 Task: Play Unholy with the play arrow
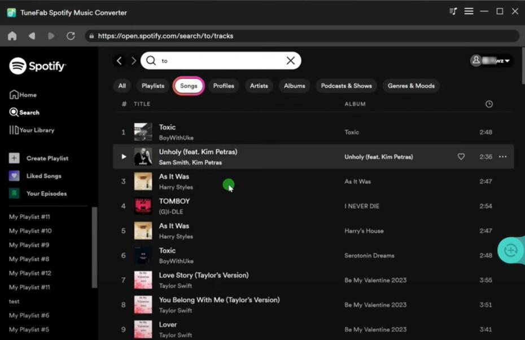click(x=124, y=156)
